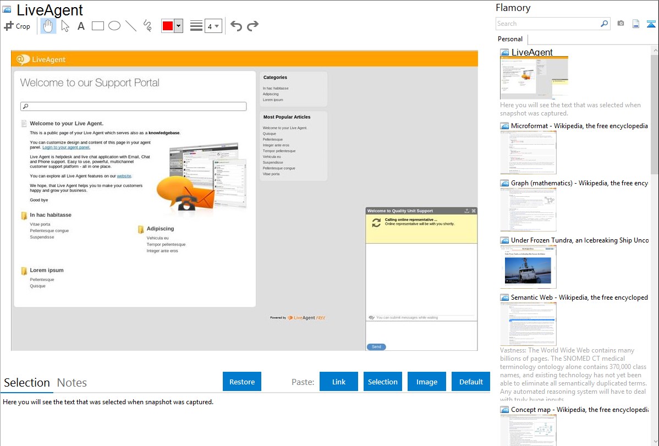
Task: Choose the arrow pointer tool
Action: (x=65, y=26)
